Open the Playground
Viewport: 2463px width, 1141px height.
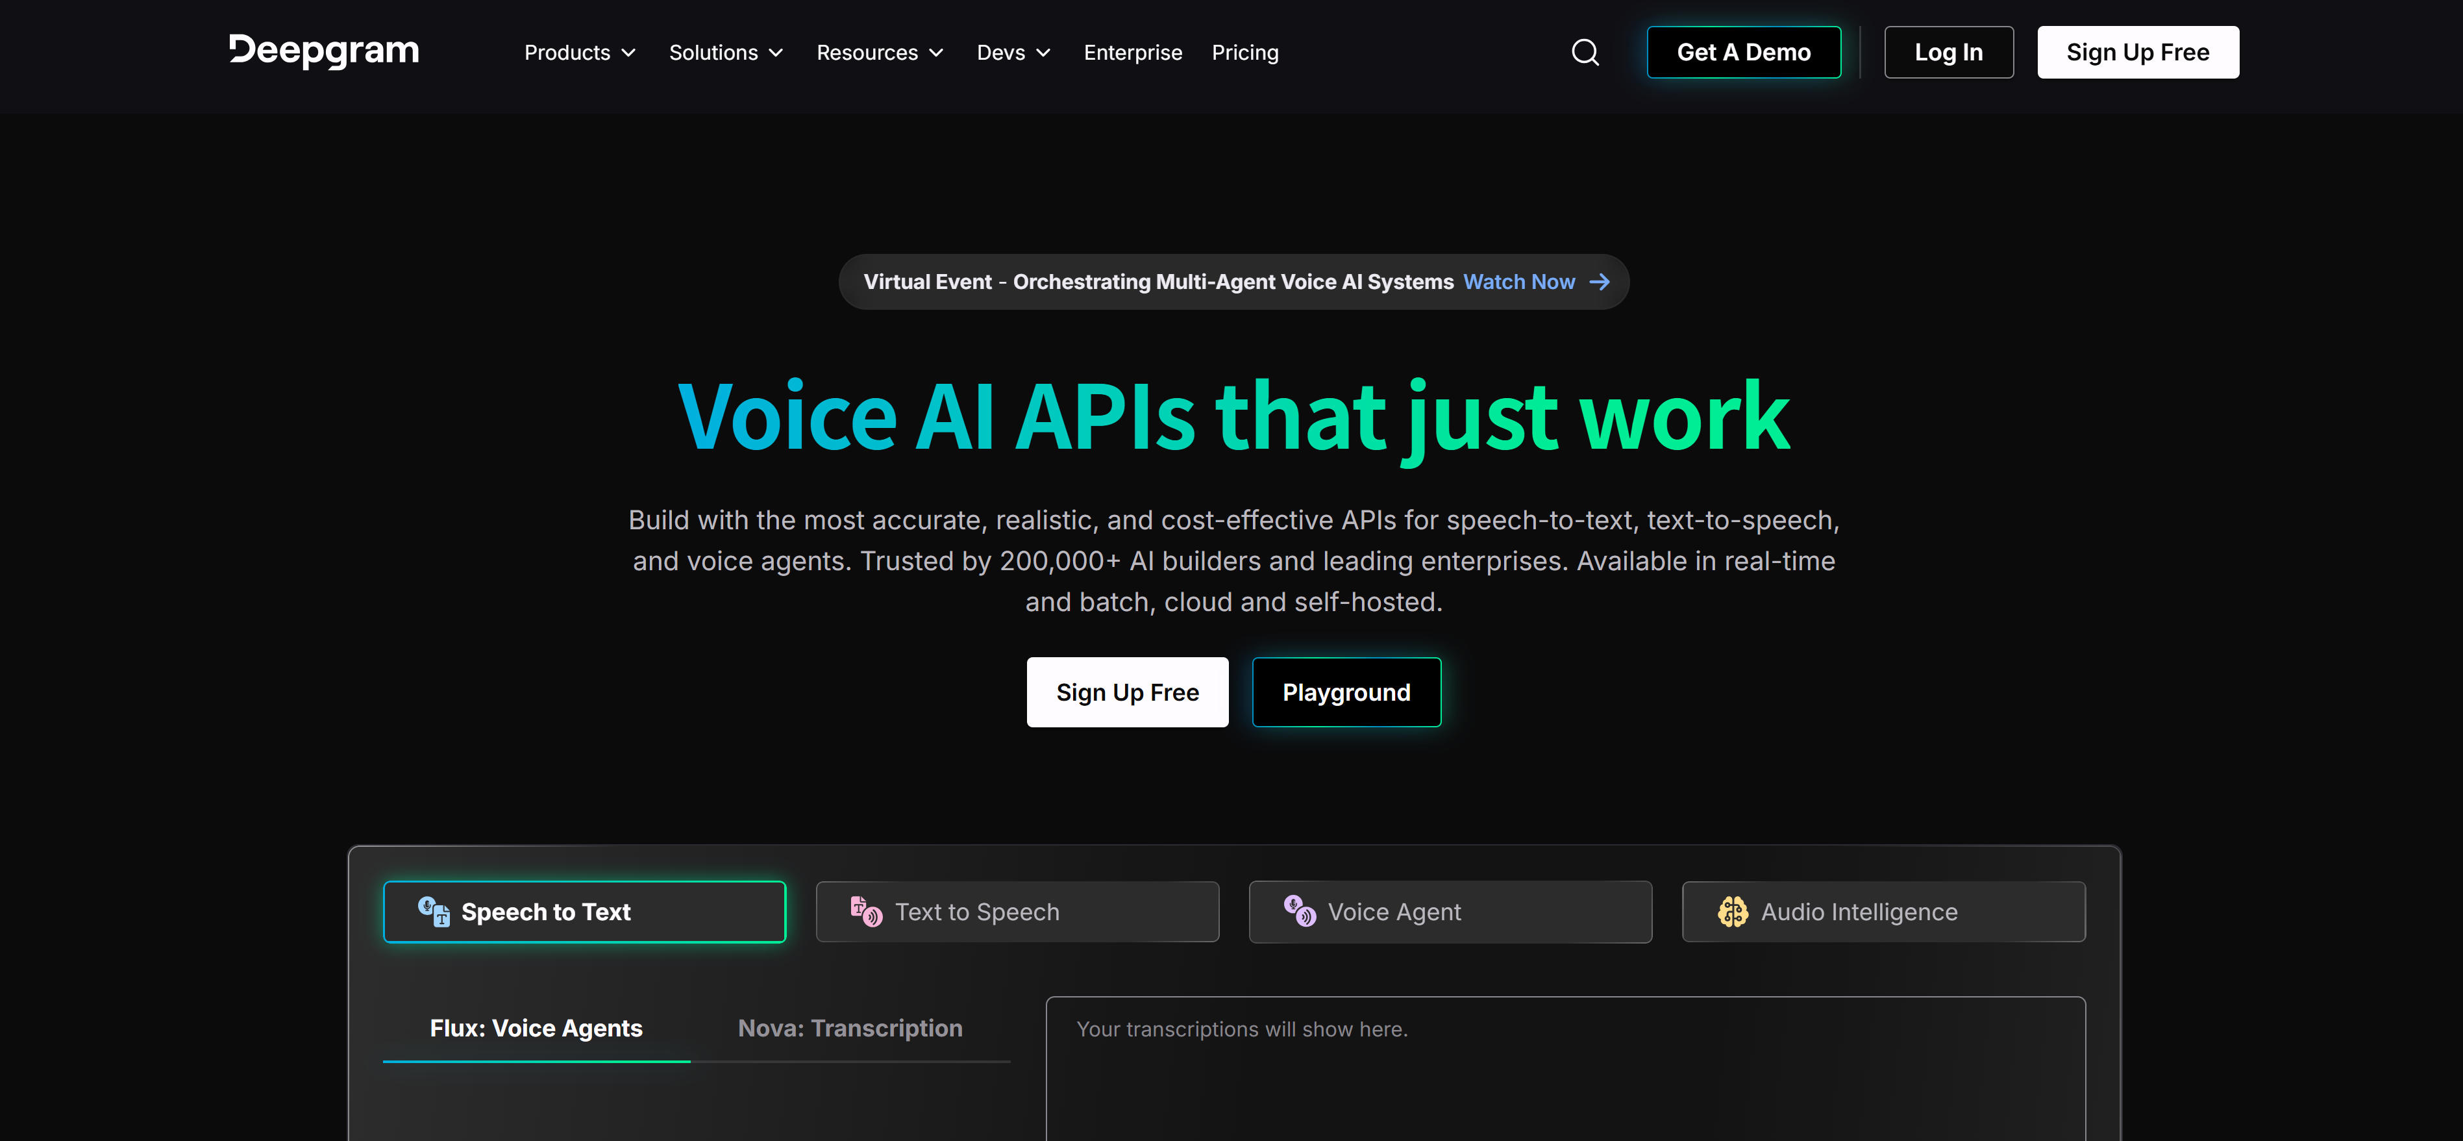(1346, 692)
